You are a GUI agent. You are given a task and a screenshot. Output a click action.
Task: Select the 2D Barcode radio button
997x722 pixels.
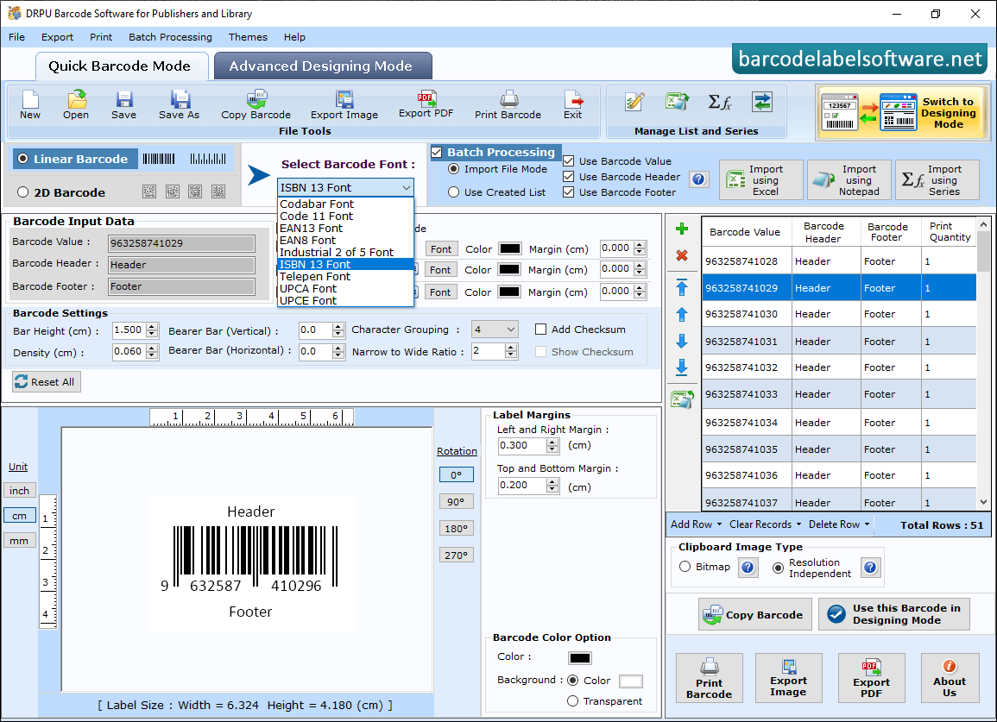(23, 192)
